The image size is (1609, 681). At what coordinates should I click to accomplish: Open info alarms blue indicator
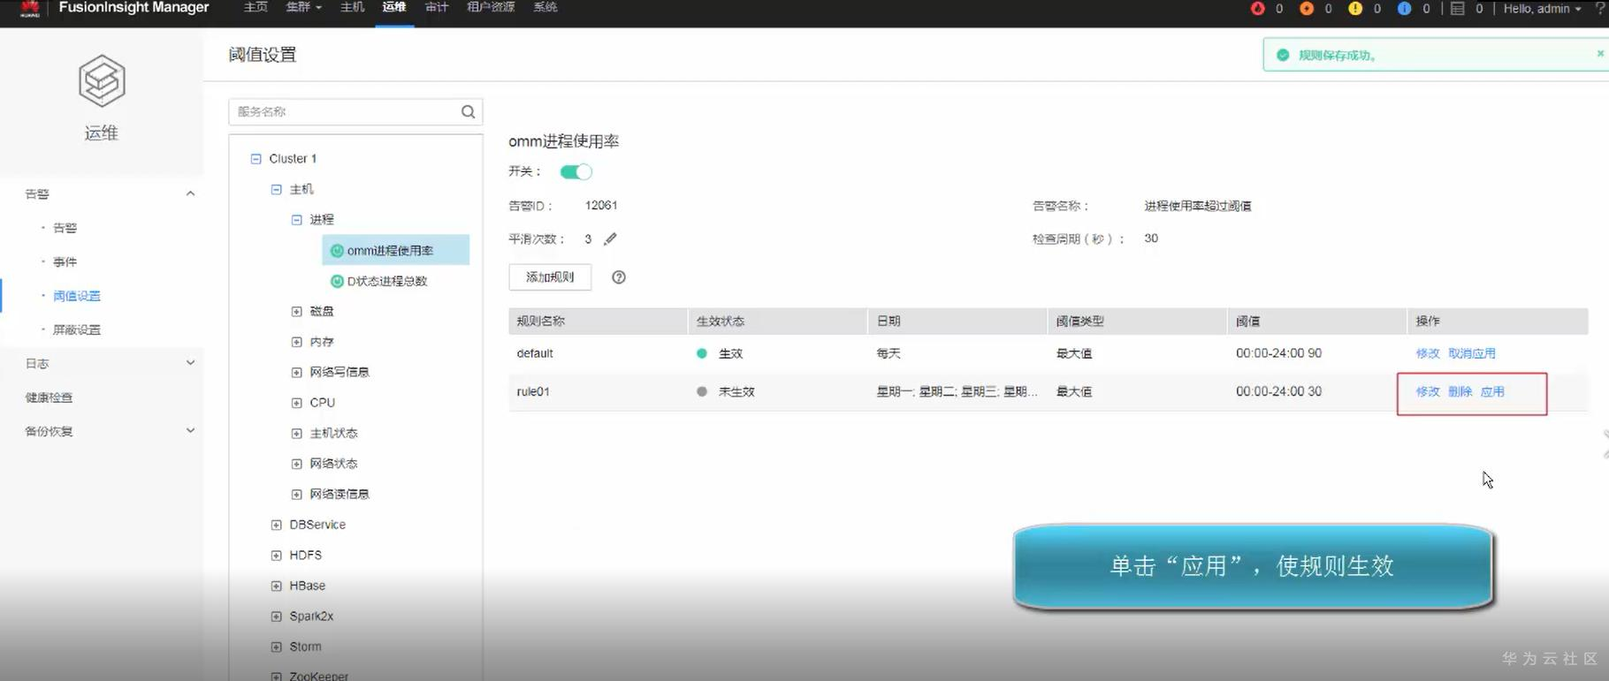coord(1404,9)
